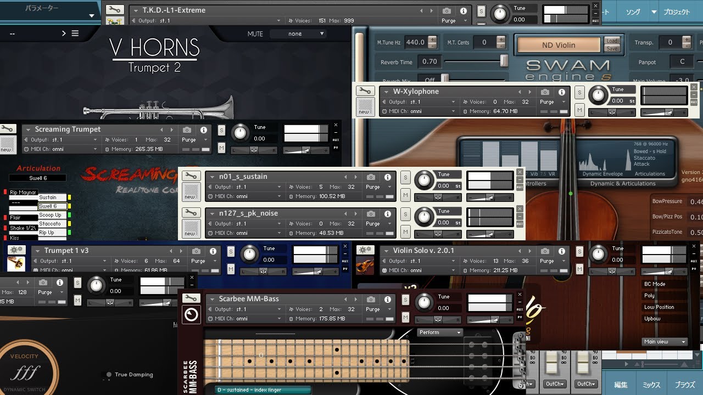The height and width of the screenshot is (395, 703).
Task: Click the ND Violin preset button
Action: [559, 45]
